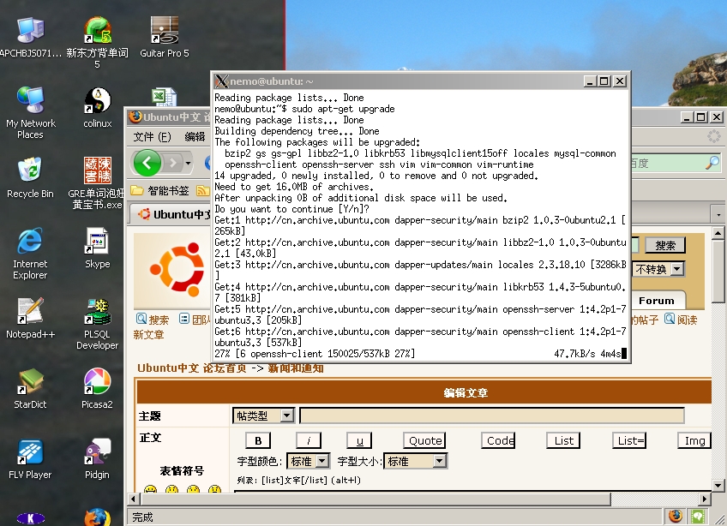Open the Pidgin messenger shortcut
The height and width of the screenshot is (526, 727).
point(98,459)
